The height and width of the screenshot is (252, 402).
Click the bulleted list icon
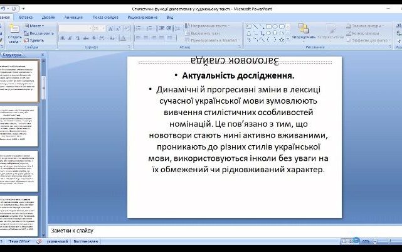click(x=139, y=29)
